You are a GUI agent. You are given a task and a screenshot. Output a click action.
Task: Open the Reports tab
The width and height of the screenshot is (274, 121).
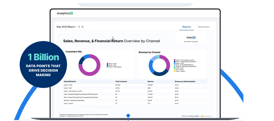coord(186,27)
